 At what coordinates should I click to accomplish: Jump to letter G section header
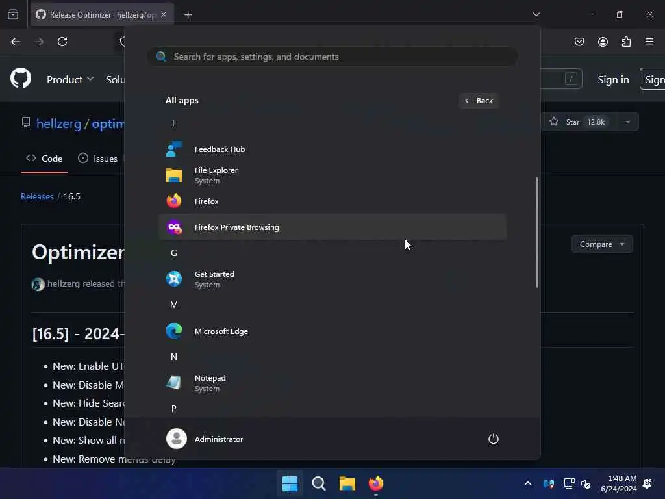[174, 253]
